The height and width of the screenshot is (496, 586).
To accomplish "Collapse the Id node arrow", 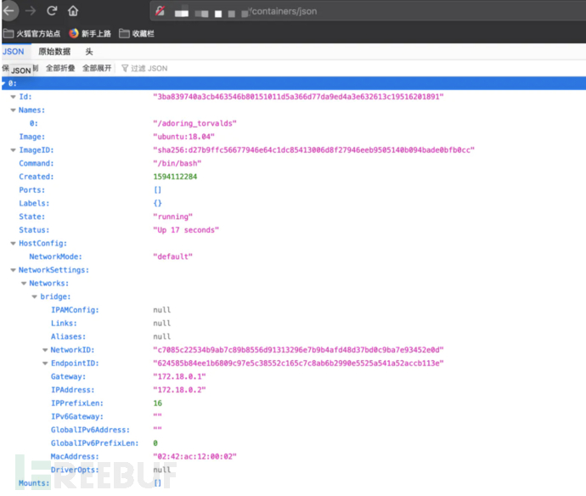I will (13, 97).
